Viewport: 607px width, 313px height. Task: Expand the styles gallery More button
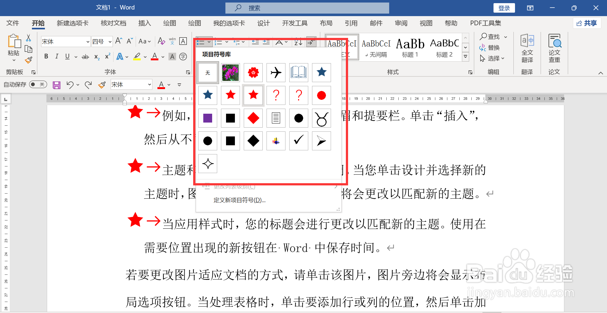point(465,57)
